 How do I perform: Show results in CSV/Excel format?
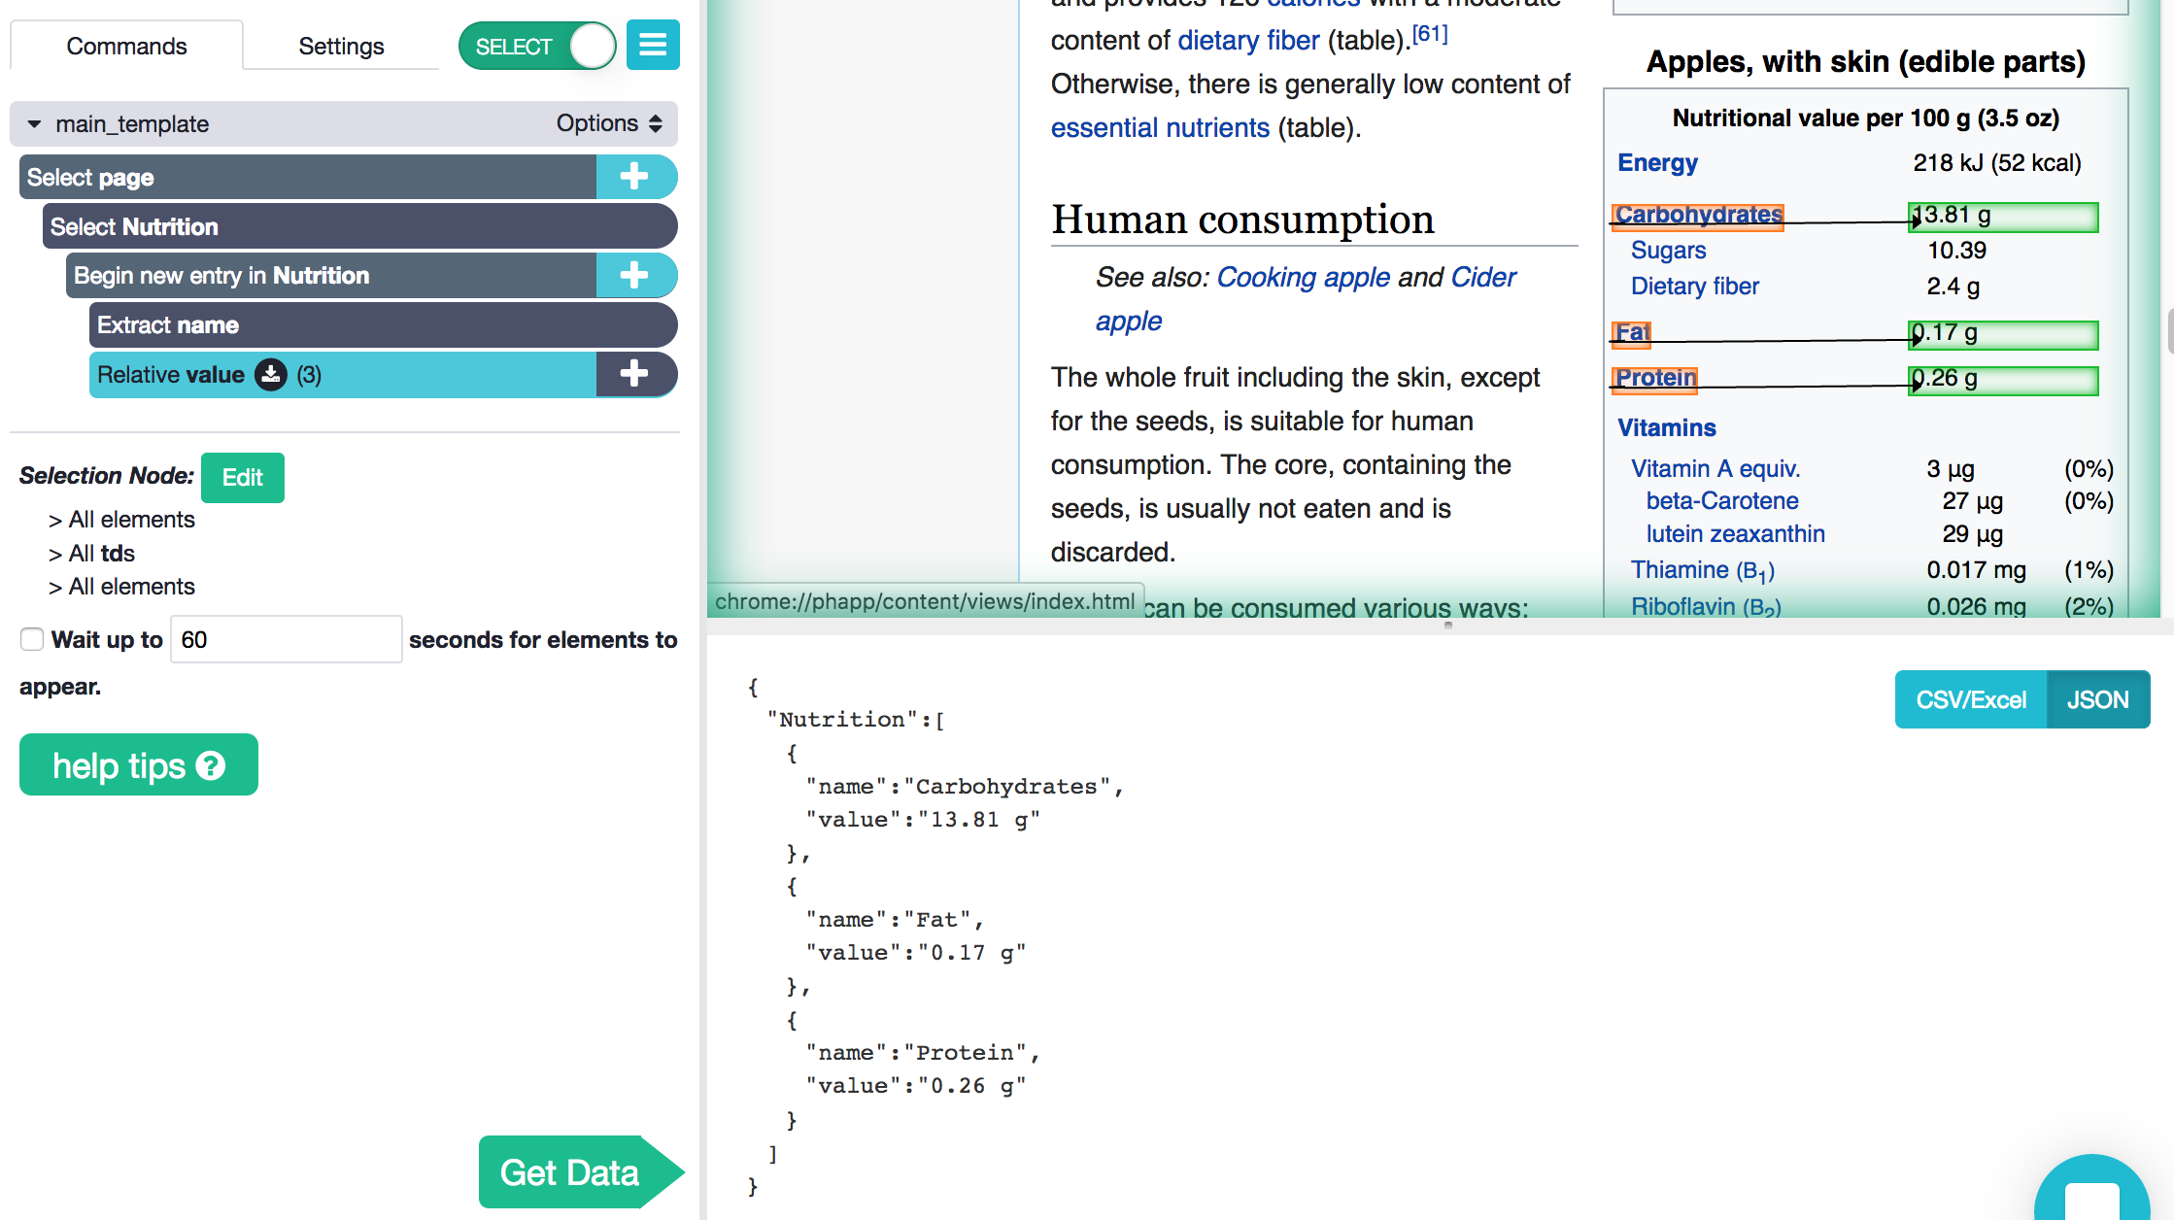click(1971, 699)
